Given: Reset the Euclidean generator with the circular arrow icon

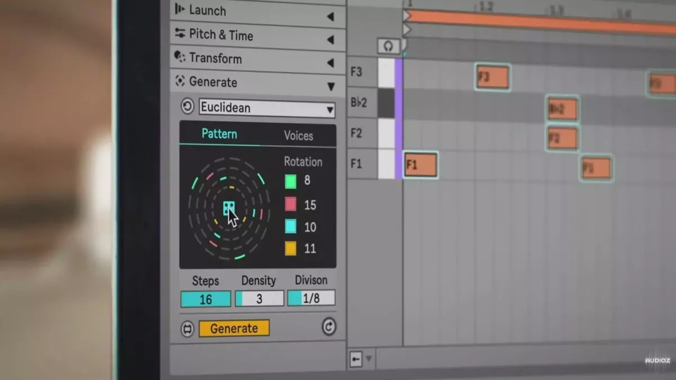Looking at the screenshot, I should [187, 106].
